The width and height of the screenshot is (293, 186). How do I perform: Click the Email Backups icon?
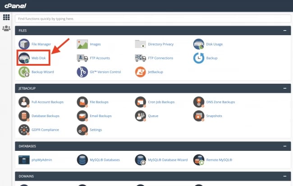(82, 116)
